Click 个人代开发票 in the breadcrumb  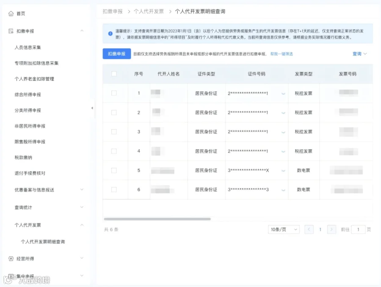pos(149,11)
